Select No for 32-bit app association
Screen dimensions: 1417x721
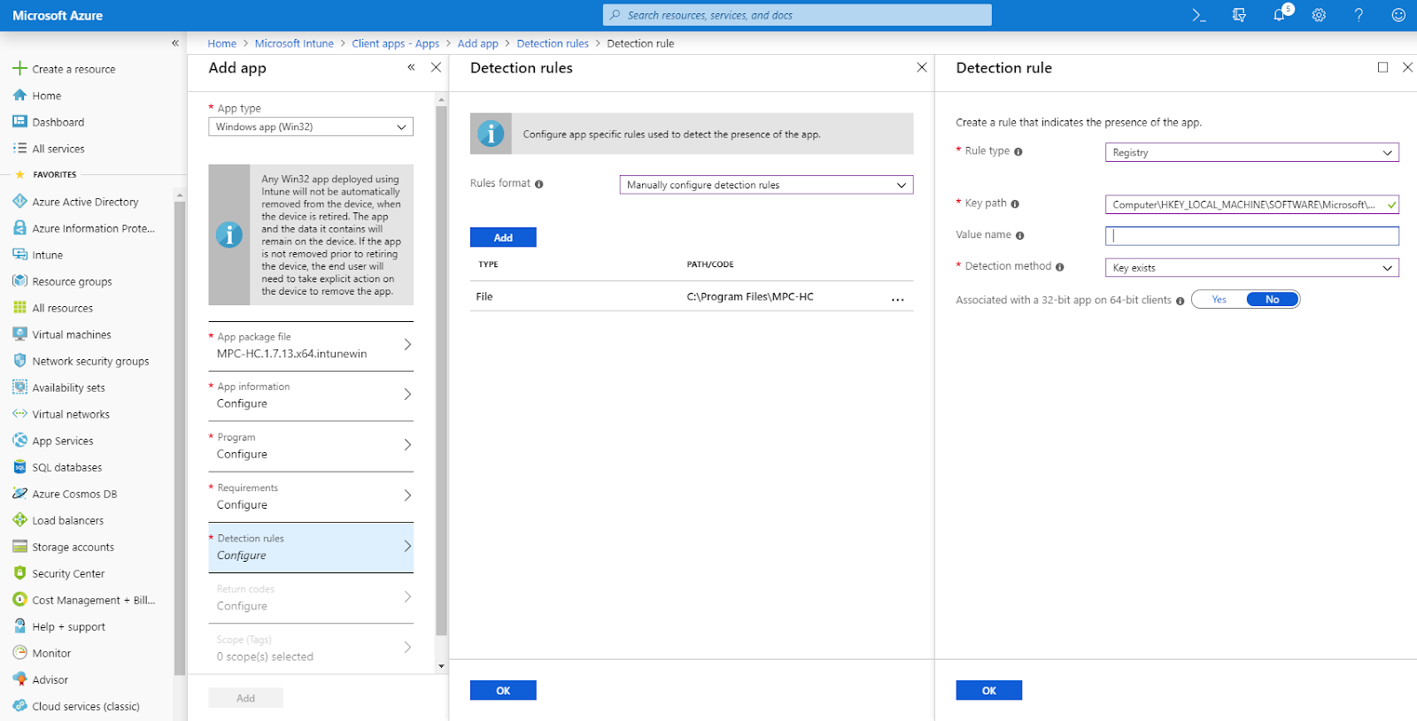pyautogui.click(x=1273, y=299)
